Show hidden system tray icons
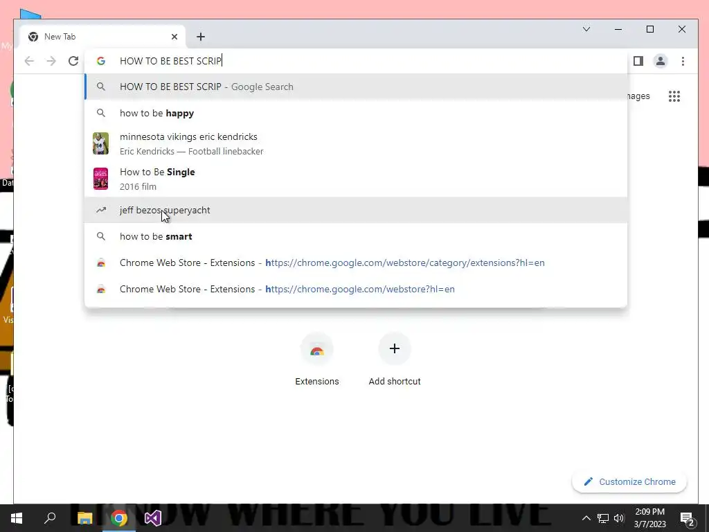The width and height of the screenshot is (709, 532). (x=586, y=518)
